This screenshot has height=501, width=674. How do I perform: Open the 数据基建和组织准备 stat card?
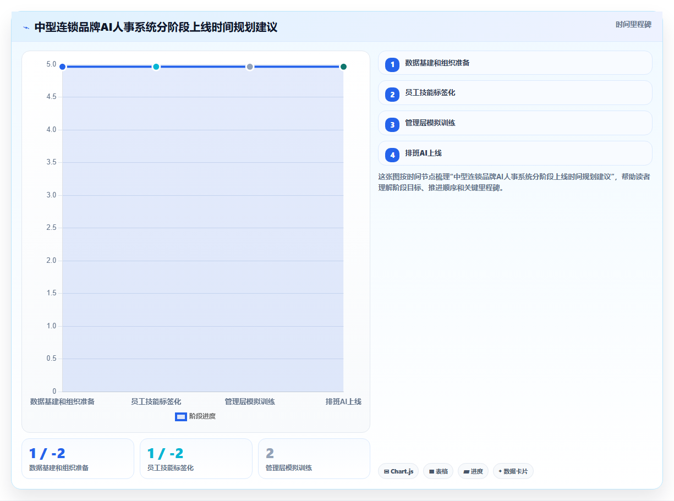point(78,459)
